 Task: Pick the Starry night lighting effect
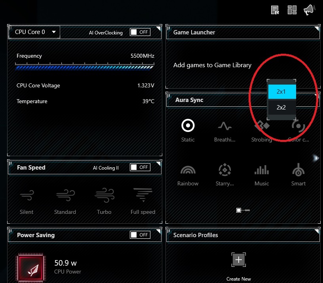point(224,175)
